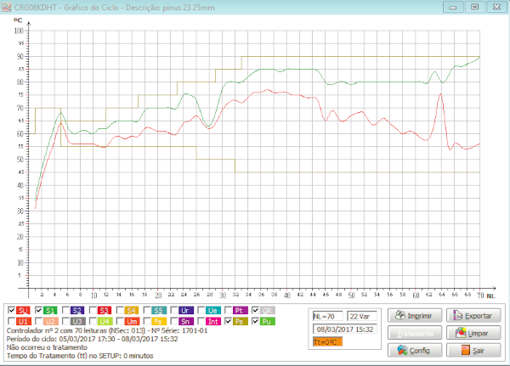The image size is (510, 366).
Task: Click the 08/03/2017 15:32 date field
Action: point(345,329)
